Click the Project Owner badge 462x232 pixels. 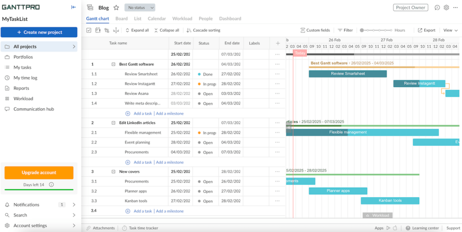(411, 8)
